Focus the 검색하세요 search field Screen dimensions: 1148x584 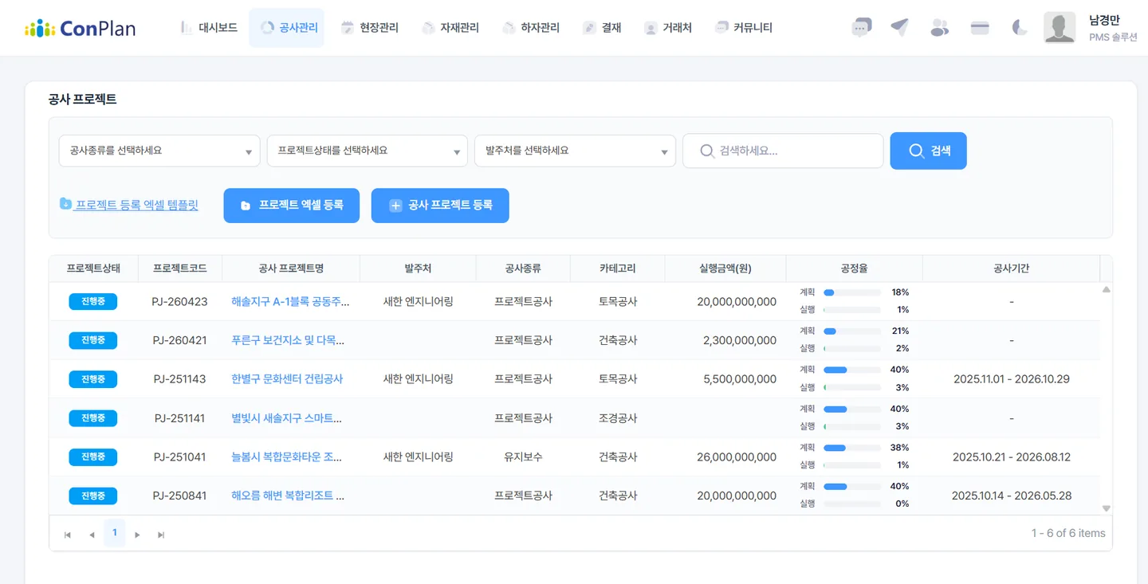(x=783, y=151)
